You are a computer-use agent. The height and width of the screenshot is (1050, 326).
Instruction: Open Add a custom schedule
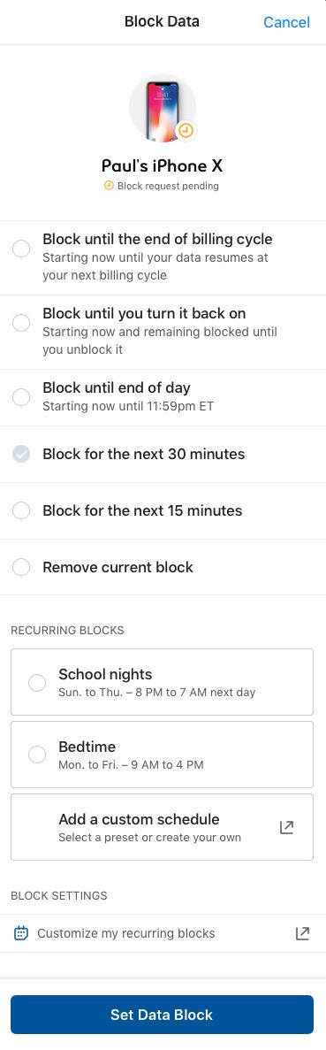[x=162, y=827]
